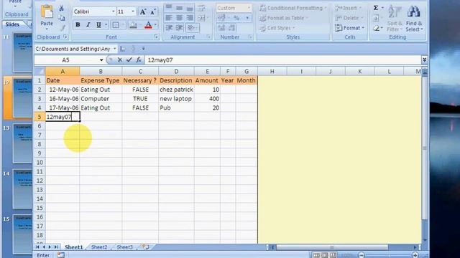Open the Sort & Filter button
The image size is (460, 258).
[x=395, y=19]
